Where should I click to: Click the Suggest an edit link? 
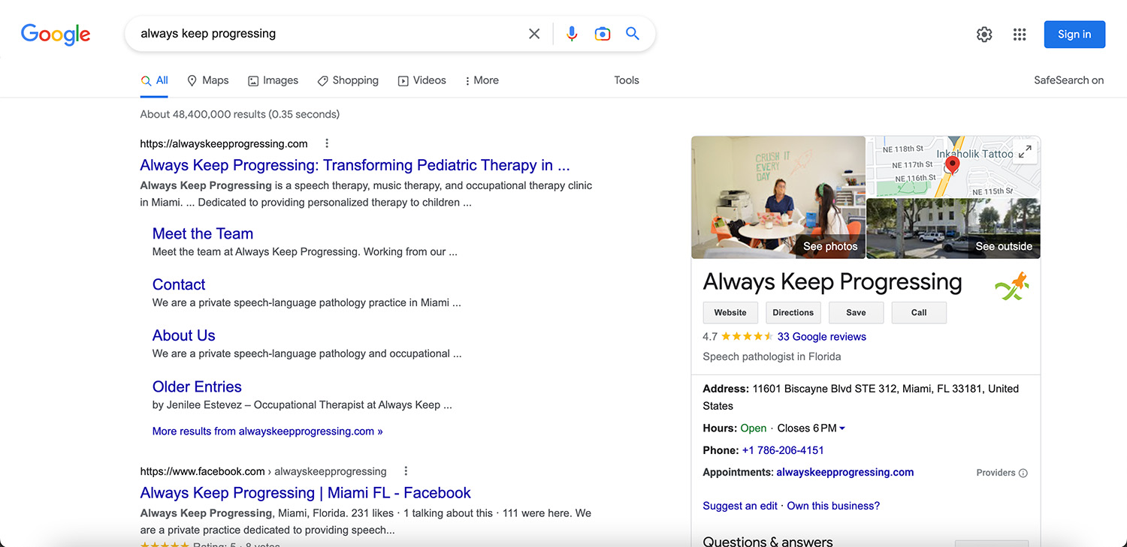740,506
